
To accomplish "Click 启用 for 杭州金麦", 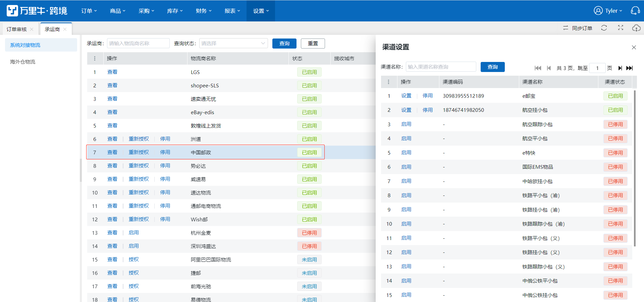I will click(134, 233).
